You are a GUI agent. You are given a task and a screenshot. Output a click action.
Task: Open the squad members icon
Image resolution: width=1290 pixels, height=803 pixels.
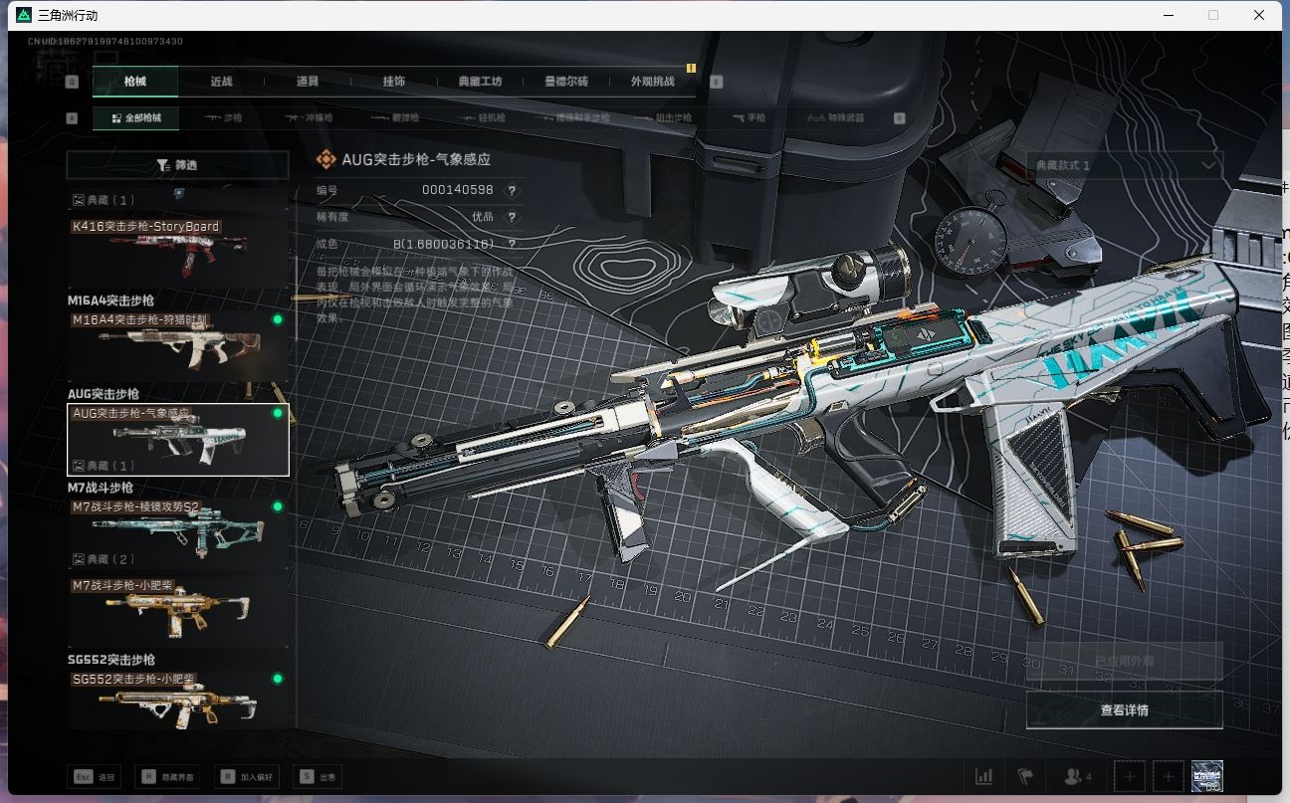click(1077, 776)
